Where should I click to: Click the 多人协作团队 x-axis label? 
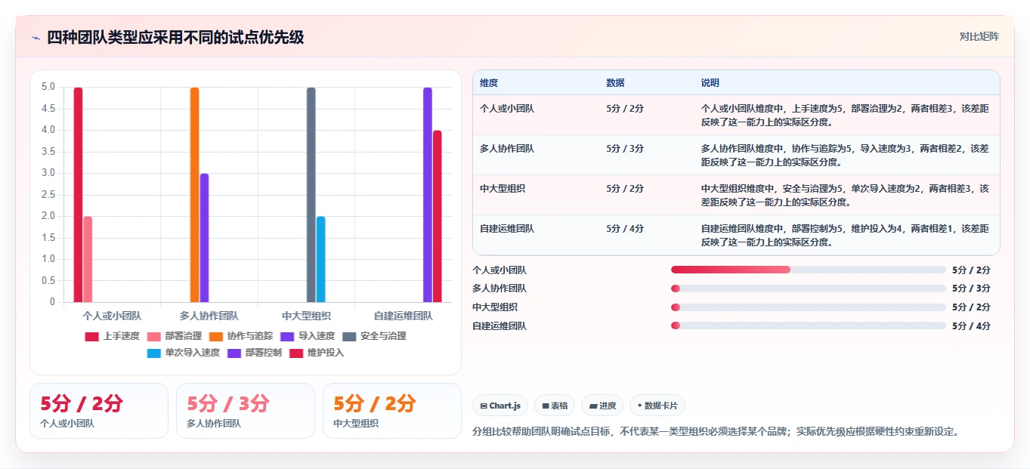[209, 316]
